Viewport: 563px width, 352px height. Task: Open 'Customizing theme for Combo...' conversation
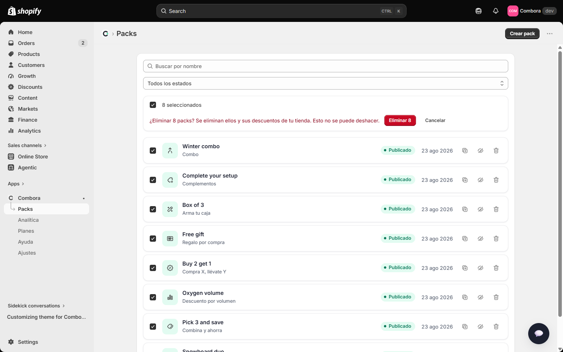47,317
